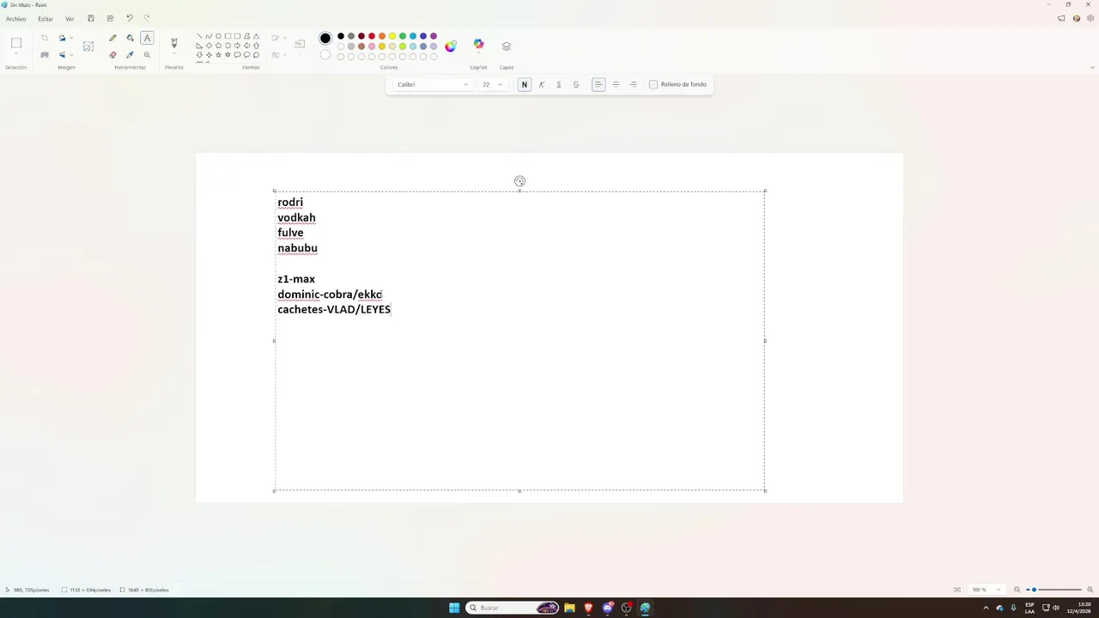Select the Crop image tool

pyautogui.click(x=45, y=38)
